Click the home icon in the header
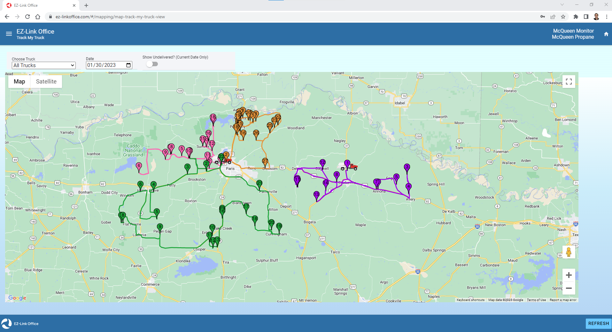 coord(606,34)
